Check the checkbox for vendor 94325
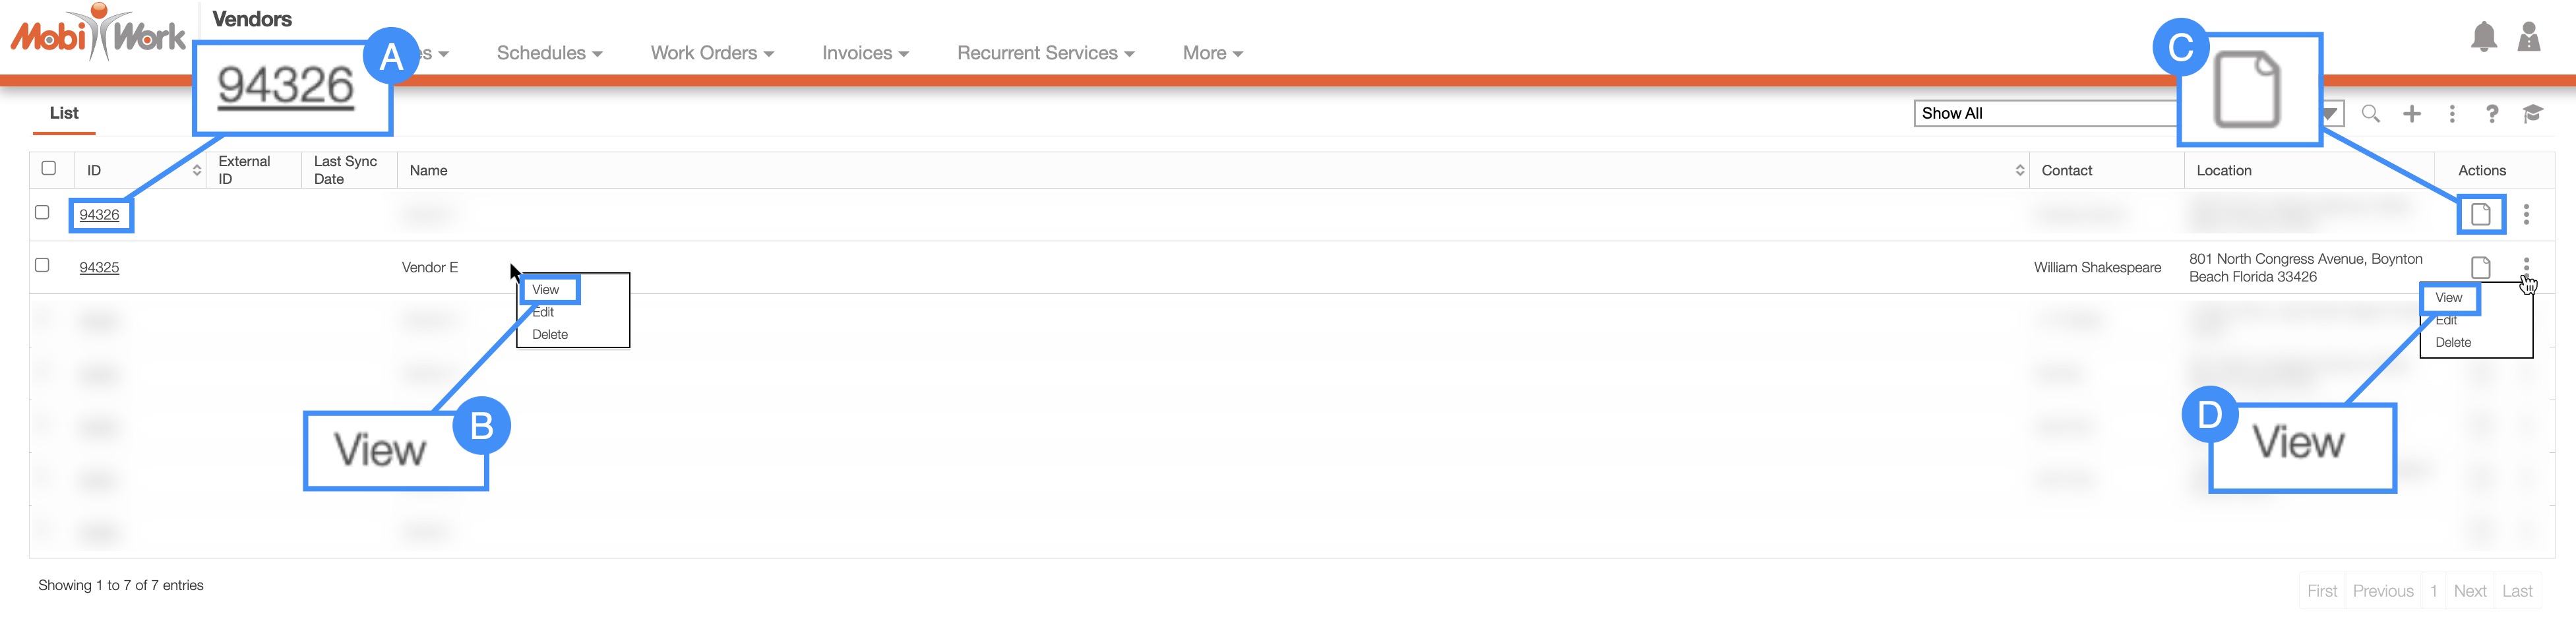 [42, 266]
